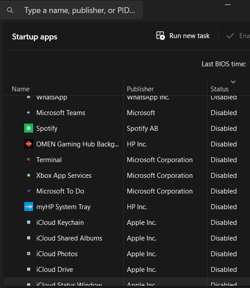Click HP Inc. publisher for myHP System Tray

tap(137, 207)
